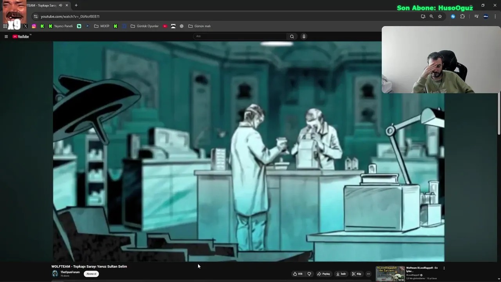Expand the 'Günlük Oyunlar' bookmarks folder
This screenshot has height=282, width=501.
144,26
